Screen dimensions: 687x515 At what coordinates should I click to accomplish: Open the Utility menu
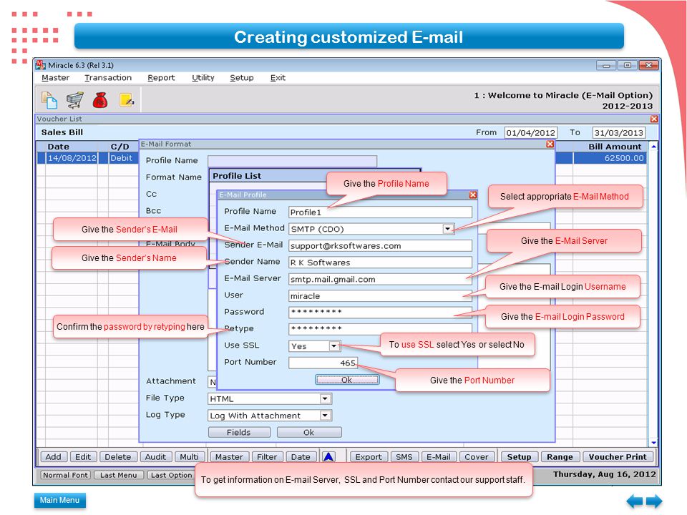tap(203, 77)
